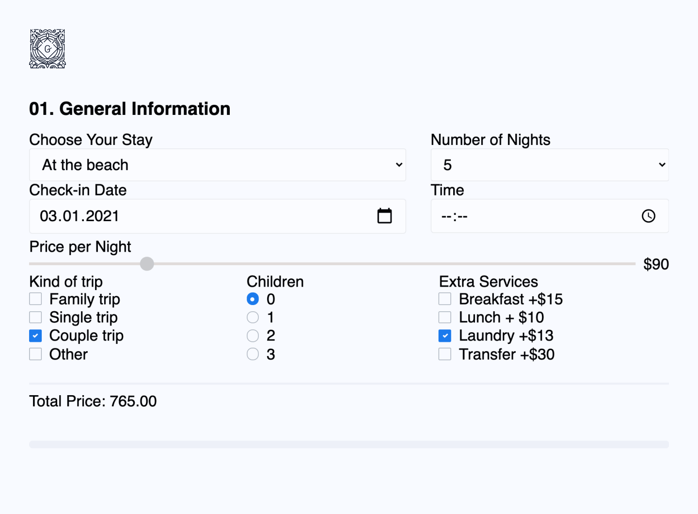Open the clock time picker icon
The width and height of the screenshot is (698, 514).
click(x=649, y=216)
